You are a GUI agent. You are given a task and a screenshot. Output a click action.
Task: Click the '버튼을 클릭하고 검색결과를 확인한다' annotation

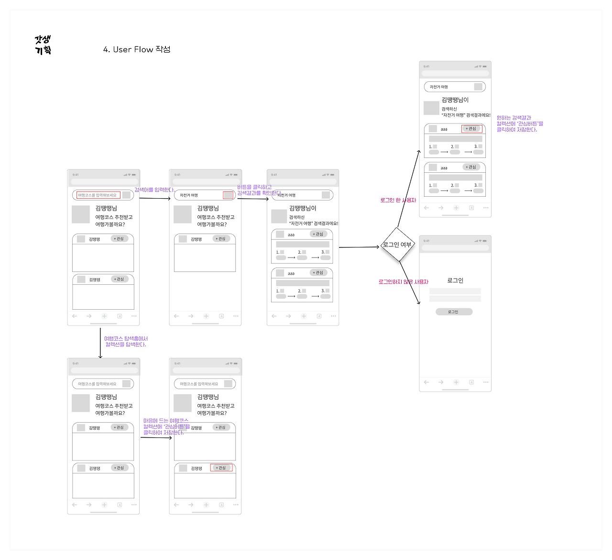[258, 190]
